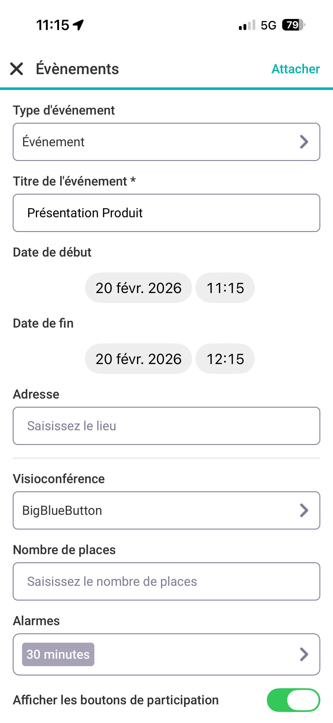Change the start time 11:15
333x723 pixels.
tap(225, 288)
